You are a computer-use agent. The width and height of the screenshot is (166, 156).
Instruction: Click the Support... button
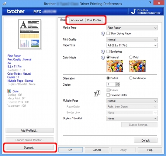click(30, 148)
